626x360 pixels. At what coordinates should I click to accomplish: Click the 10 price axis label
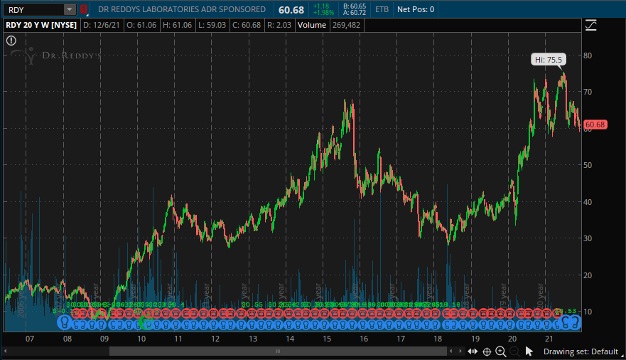(x=588, y=311)
